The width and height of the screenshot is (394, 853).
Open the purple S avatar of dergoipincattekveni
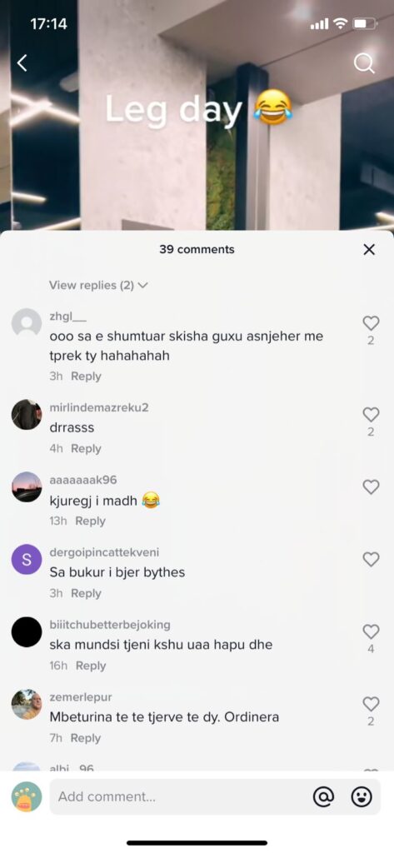coord(27,559)
